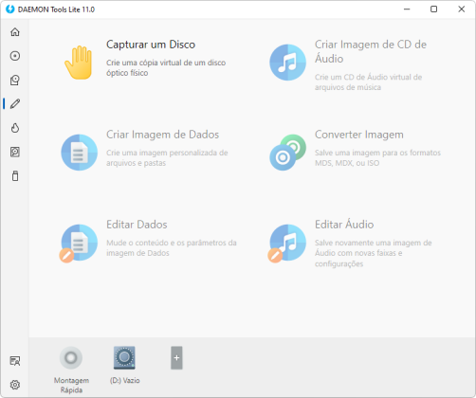Screen dimensions: 476x398
Task: Choose Criar Imagem de Dados
Action: coord(162,135)
